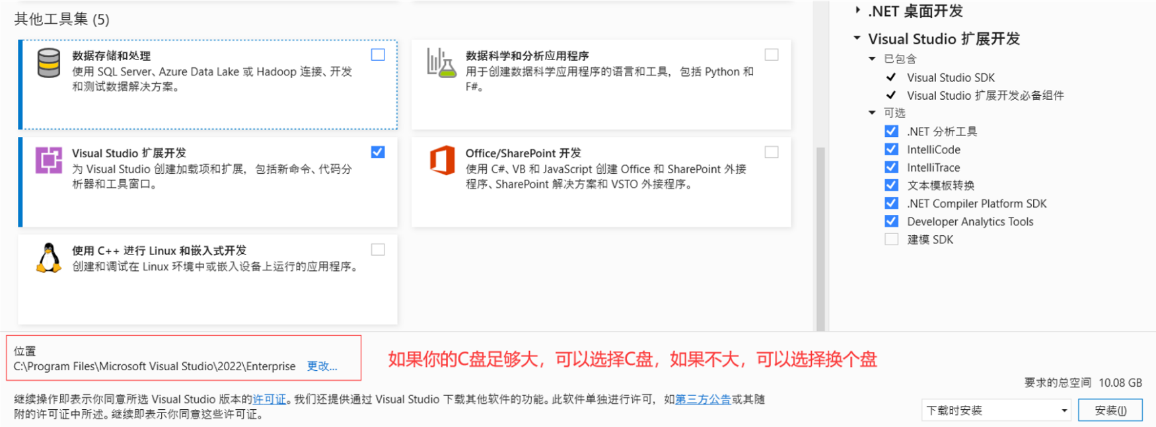Uncheck the IntelliCode option
Image resolution: width=1156 pixels, height=427 pixels.
[x=891, y=149]
